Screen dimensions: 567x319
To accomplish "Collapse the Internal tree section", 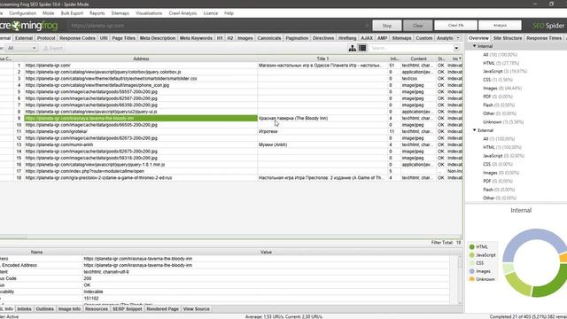I will pyautogui.click(x=475, y=46).
